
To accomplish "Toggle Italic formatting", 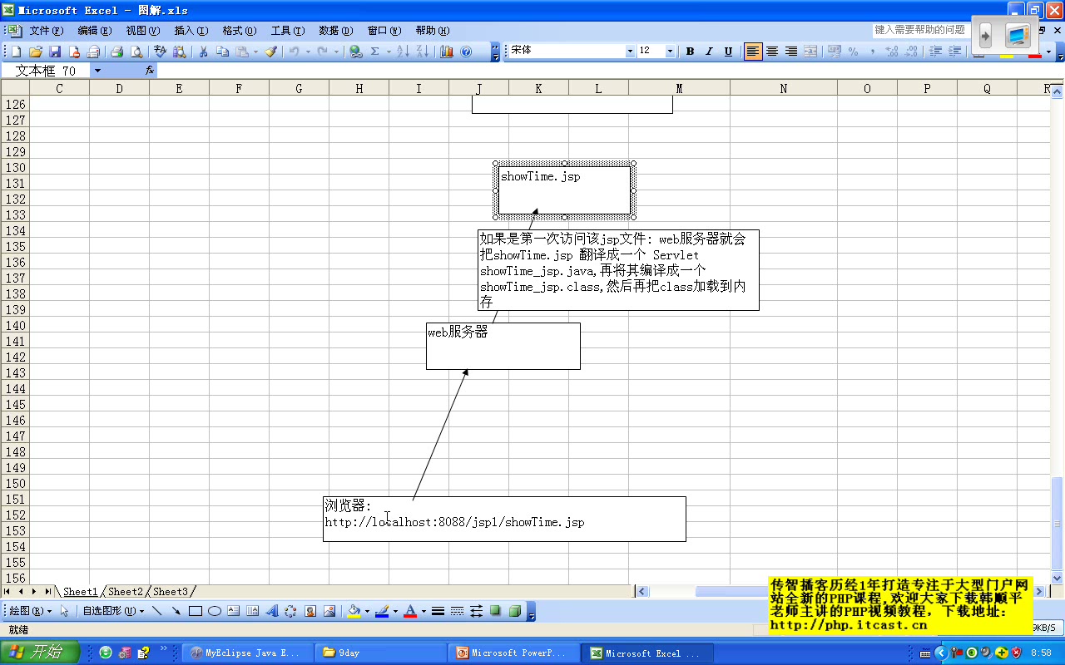I will tap(709, 52).
